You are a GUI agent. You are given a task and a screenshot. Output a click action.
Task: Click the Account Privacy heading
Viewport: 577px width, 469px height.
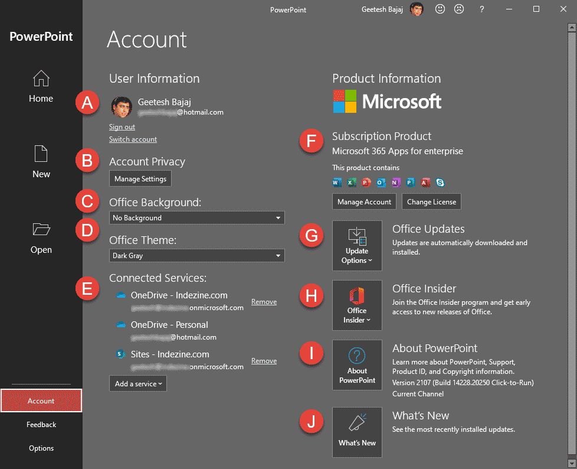click(x=147, y=161)
